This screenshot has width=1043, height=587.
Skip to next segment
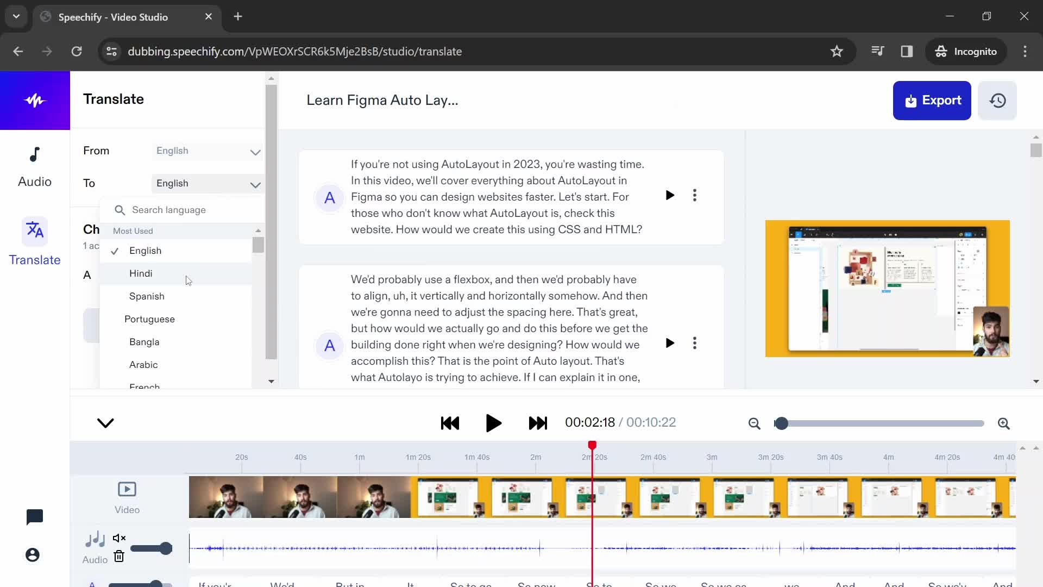[538, 423]
